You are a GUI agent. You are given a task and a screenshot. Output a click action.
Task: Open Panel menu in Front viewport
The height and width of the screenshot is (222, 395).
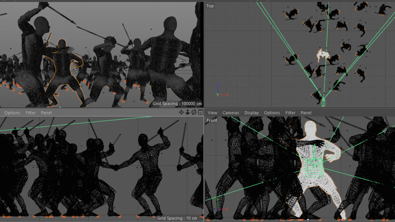[306, 113]
